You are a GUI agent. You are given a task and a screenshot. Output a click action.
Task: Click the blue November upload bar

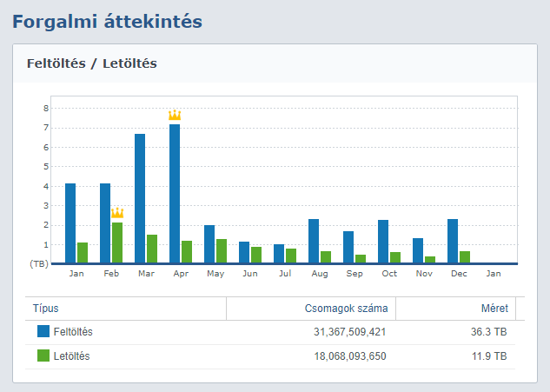pyautogui.click(x=418, y=250)
